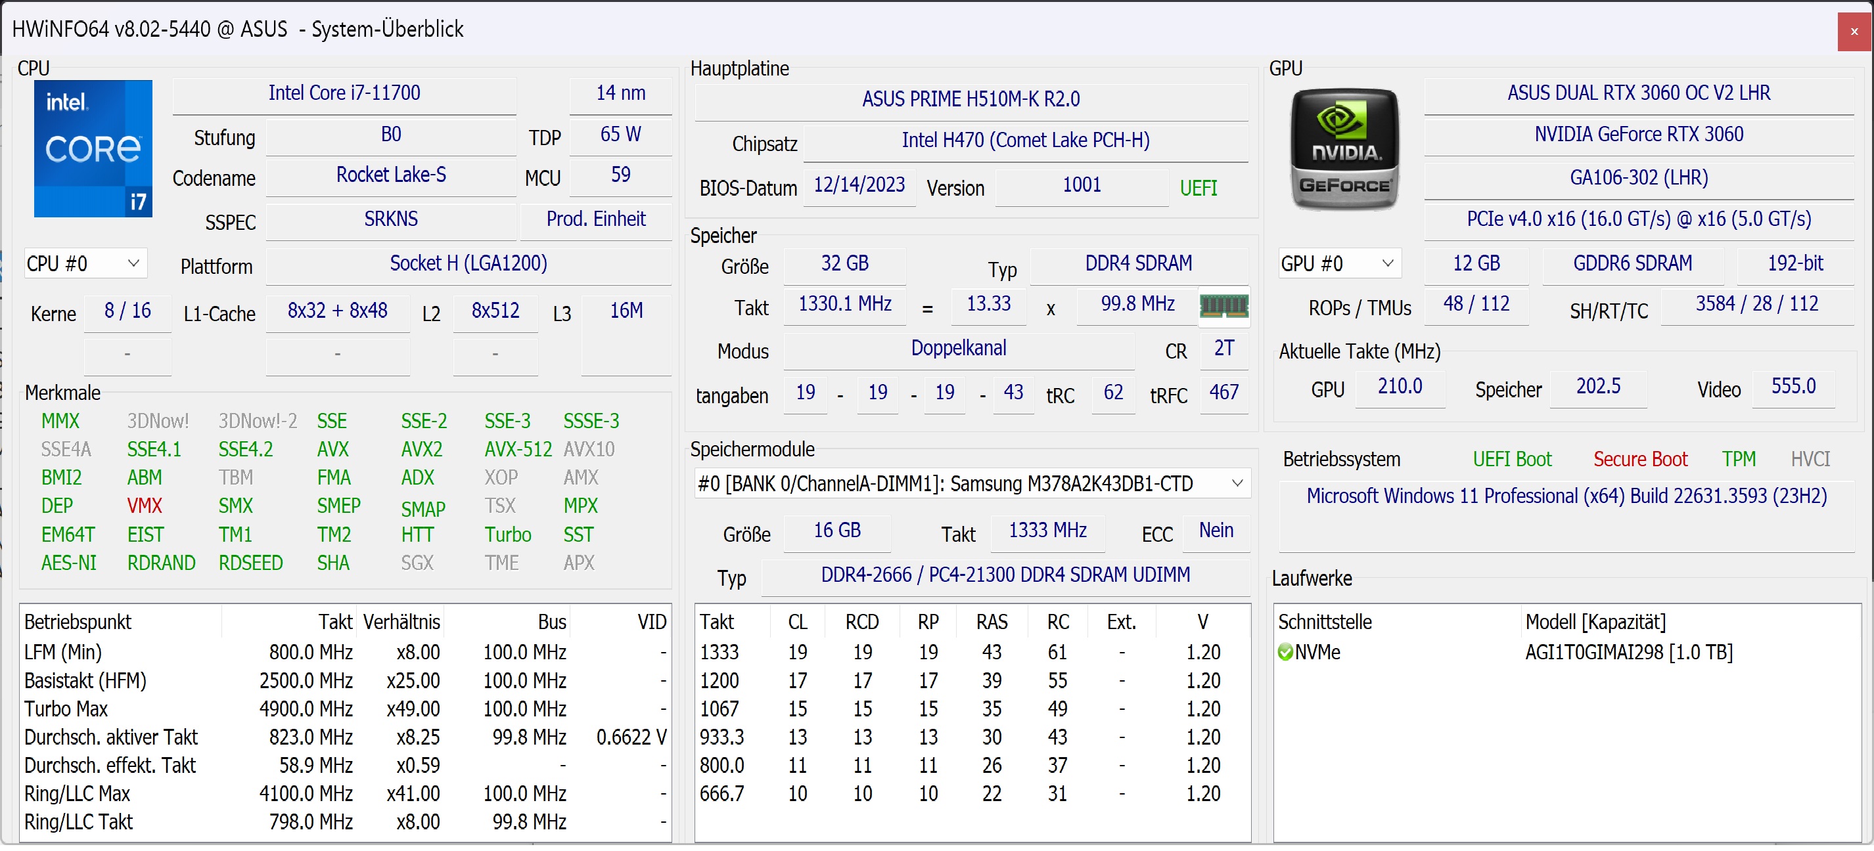Click the Windows 11 Professional OS text
The image size is (1874, 851).
1566,496
